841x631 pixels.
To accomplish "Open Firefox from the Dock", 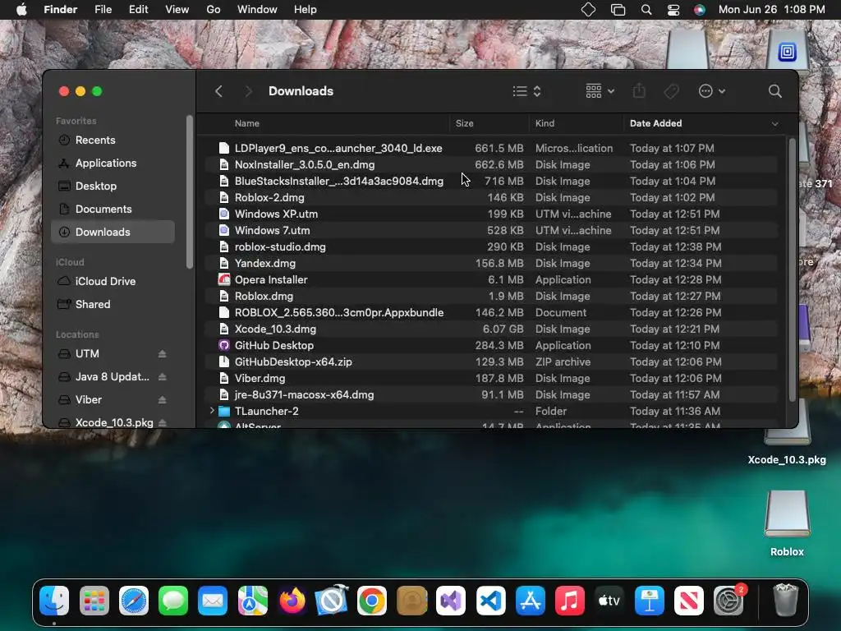I will tap(292, 601).
